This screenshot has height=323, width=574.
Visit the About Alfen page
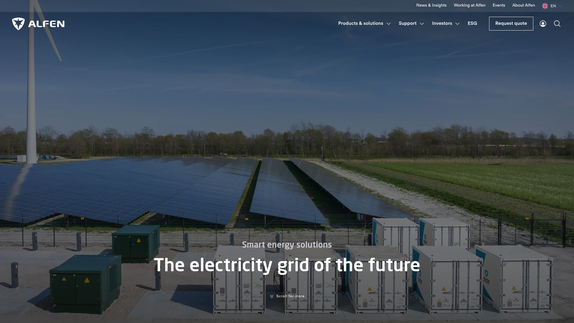click(x=523, y=5)
